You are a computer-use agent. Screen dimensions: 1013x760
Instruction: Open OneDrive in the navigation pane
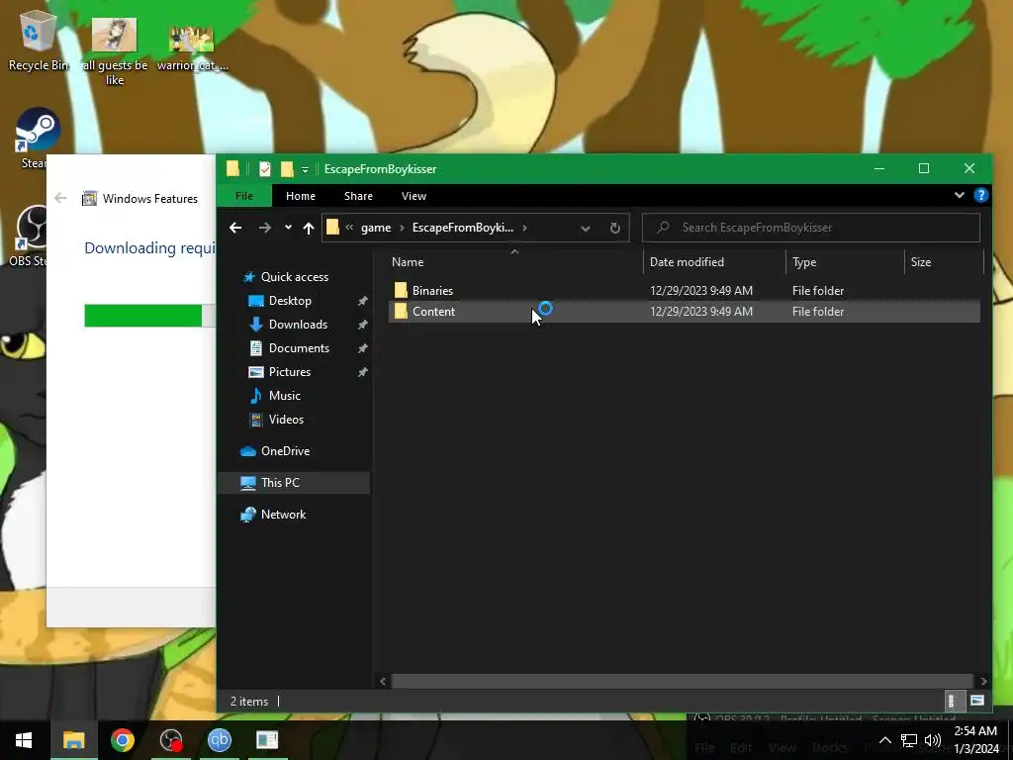(x=285, y=451)
